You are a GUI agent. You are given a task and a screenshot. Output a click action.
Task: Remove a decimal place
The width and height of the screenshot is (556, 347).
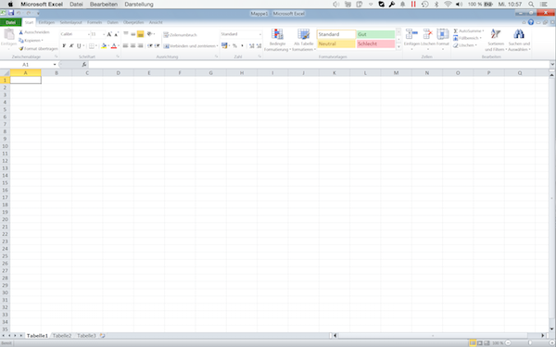point(259,45)
